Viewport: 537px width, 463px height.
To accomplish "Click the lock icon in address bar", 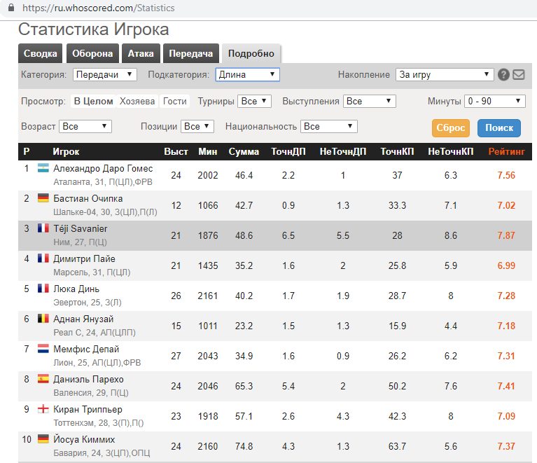I will (x=10, y=8).
